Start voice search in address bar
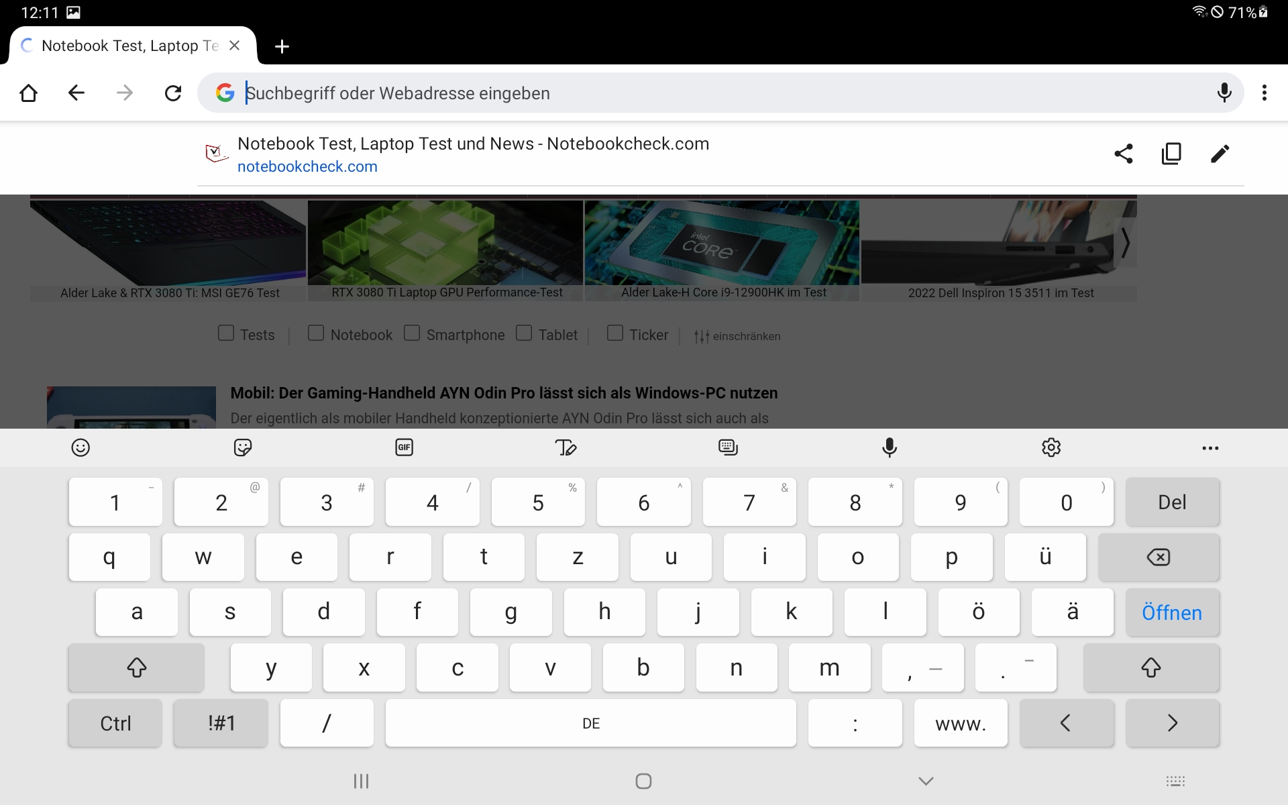 [x=1224, y=93]
